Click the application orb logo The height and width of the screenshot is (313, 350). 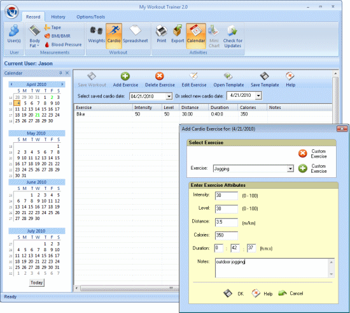(11, 11)
